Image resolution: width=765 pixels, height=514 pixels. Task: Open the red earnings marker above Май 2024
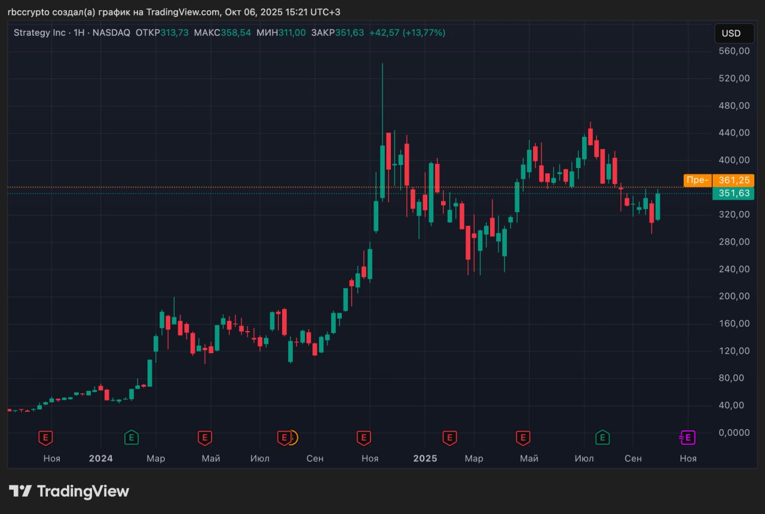pos(204,438)
